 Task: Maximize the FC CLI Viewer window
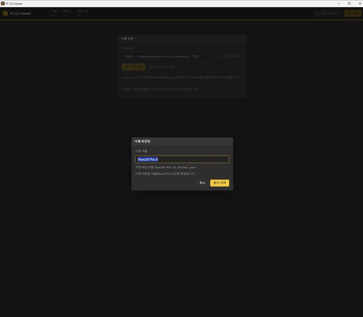coord(349,3)
